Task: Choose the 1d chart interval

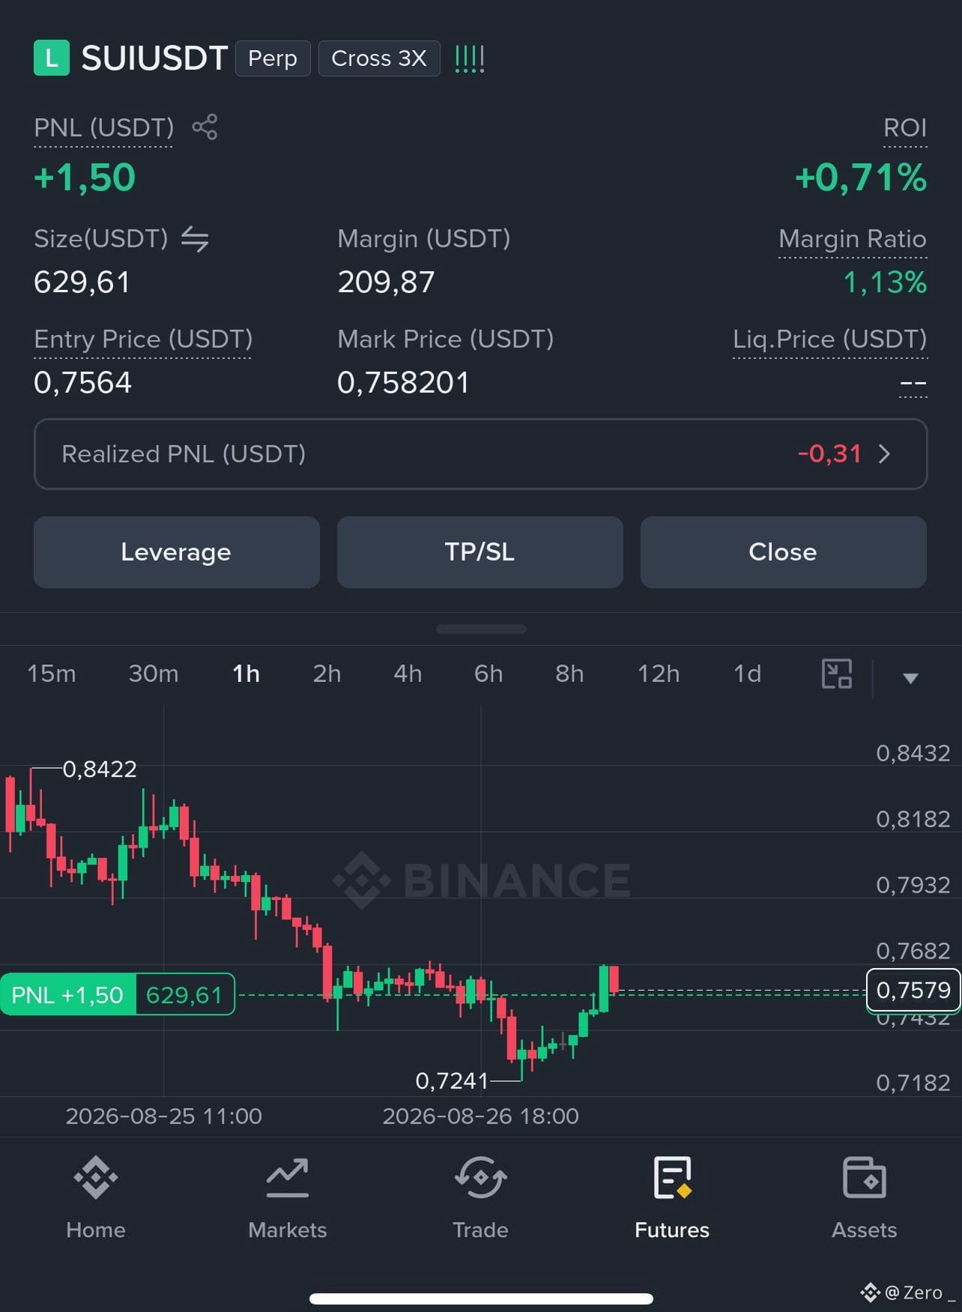Action: coord(747,674)
